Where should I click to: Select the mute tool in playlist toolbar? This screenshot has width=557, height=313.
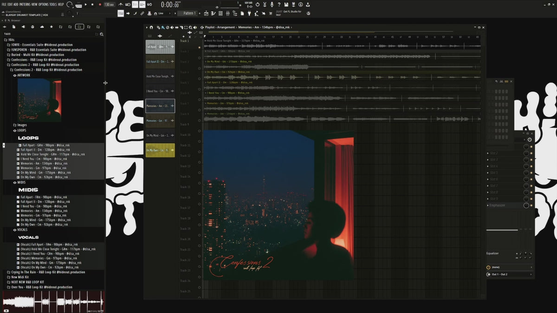click(172, 27)
